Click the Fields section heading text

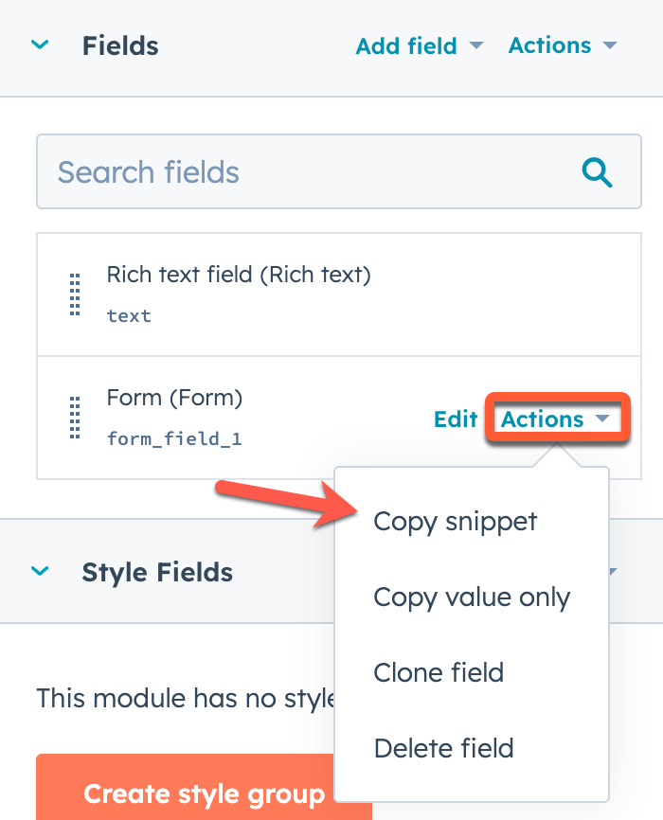tap(120, 45)
